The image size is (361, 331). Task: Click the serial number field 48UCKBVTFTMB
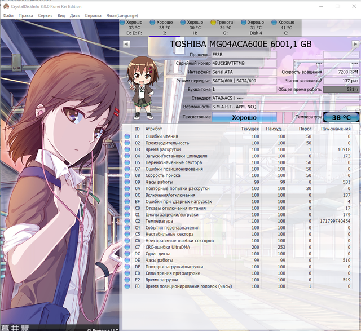point(244,63)
